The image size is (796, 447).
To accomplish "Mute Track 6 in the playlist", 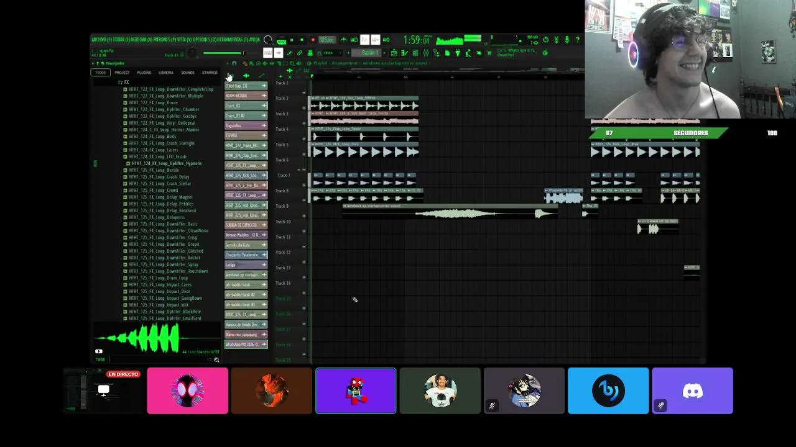I will pos(304,169).
